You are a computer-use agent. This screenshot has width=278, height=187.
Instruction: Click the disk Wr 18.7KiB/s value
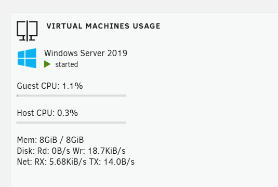[99, 151]
